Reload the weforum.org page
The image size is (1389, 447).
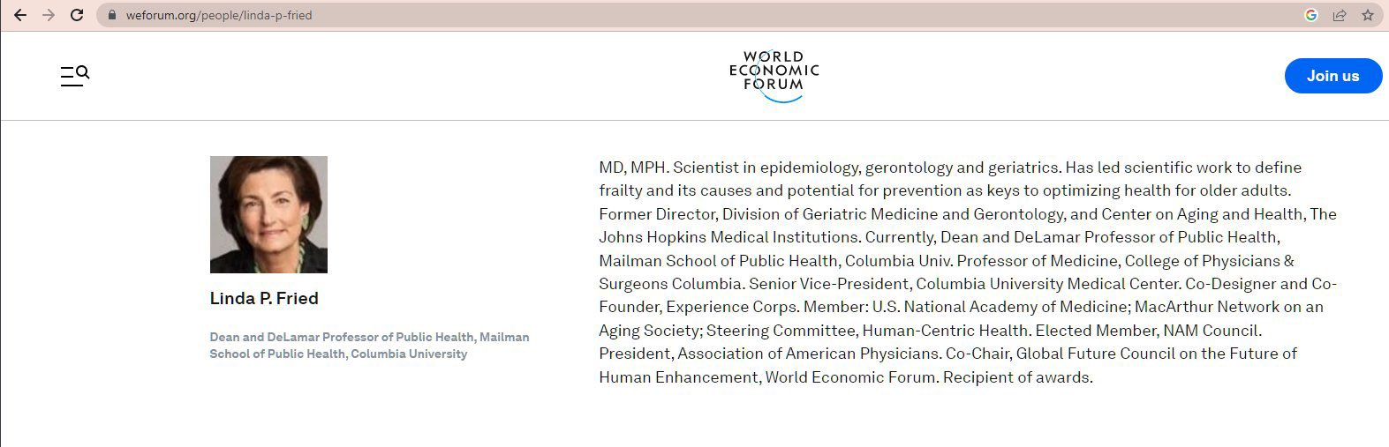click(x=77, y=15)
